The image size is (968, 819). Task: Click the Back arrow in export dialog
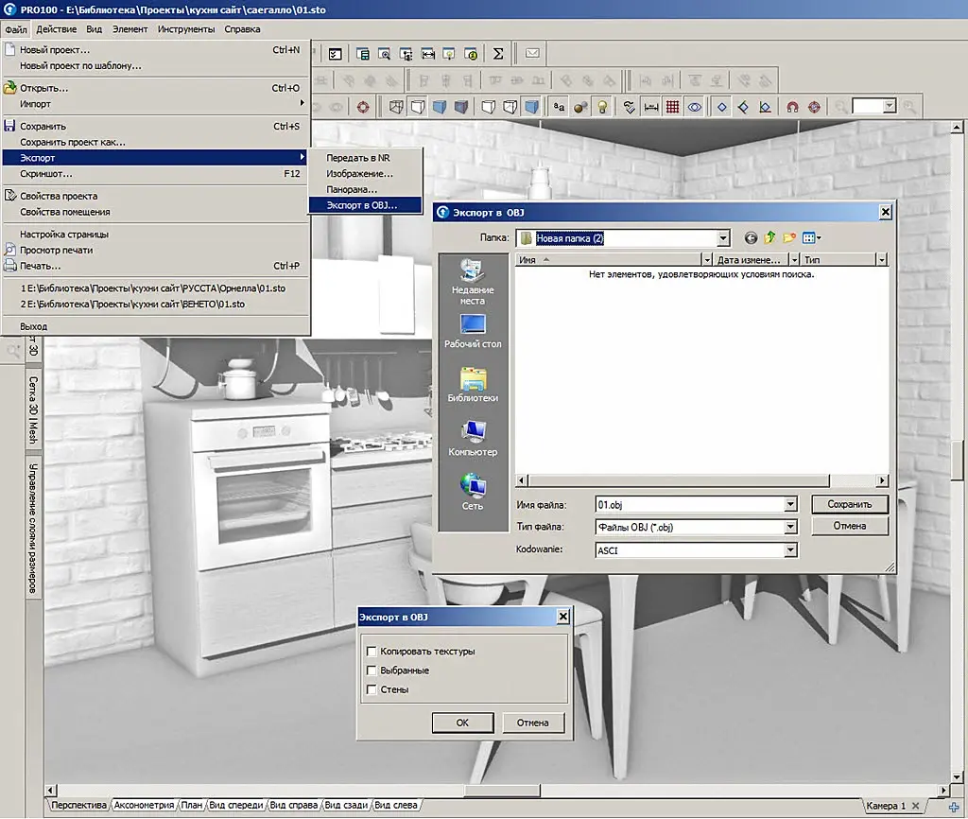[750, 237]
